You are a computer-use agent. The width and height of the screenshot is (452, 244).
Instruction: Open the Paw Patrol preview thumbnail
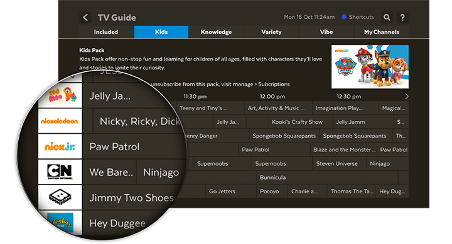(x=370, y=67)
